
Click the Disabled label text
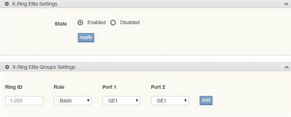click(130, 22)
